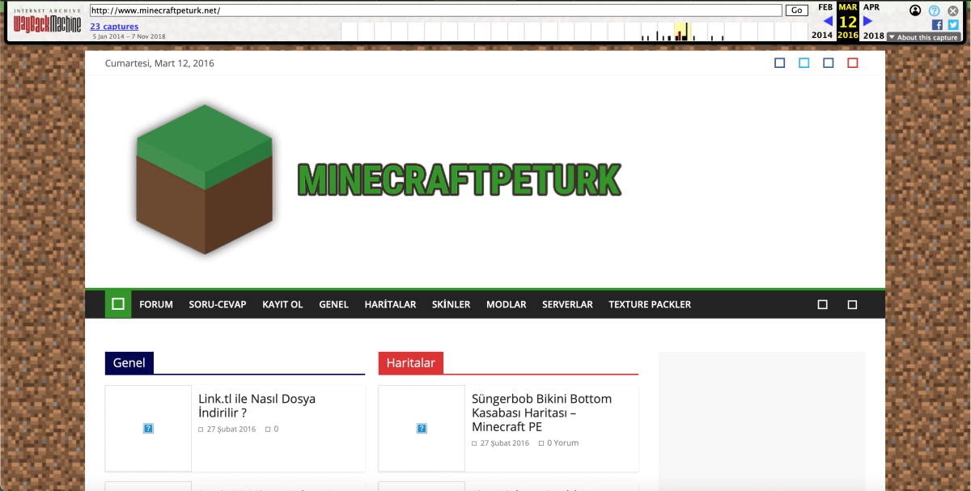Open the 23 captures link

click(x=114, y=27)
